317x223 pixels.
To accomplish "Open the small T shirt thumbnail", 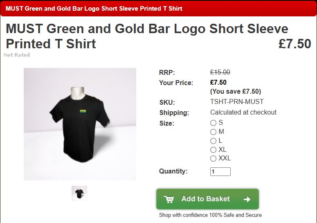I will [x=79, y=193].
